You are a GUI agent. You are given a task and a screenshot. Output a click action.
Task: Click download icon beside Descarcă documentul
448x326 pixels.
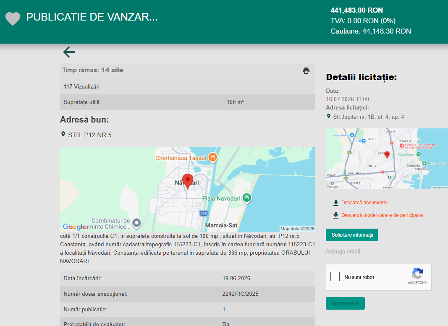click(x=336, y=203)
